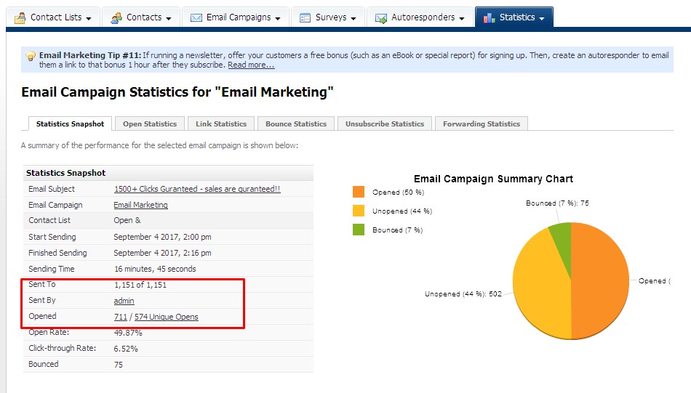
Task: Click the Contact Lists people icon
Action: coord(21,17)
